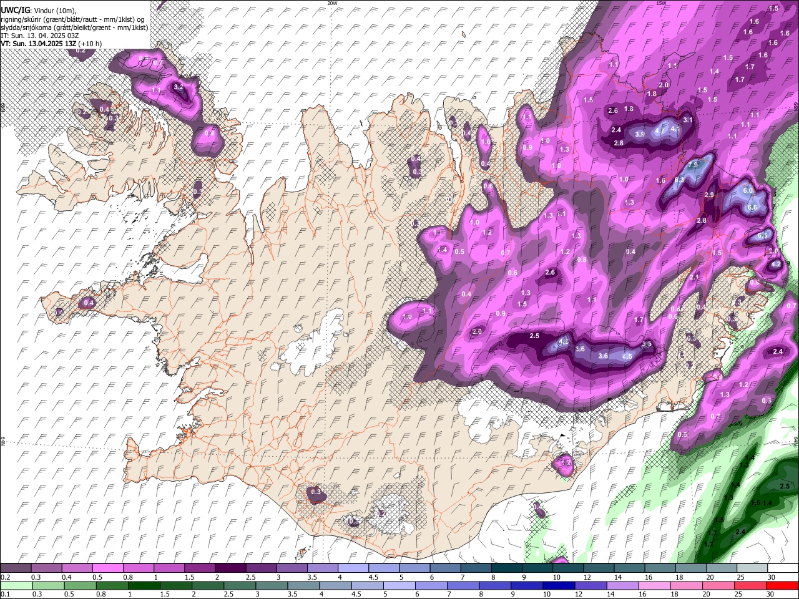The image size is (799, 599).
Task: Select the dark purple swatch between 2 and 2.5
Action: pyautogui.click(x=230, y=568)
